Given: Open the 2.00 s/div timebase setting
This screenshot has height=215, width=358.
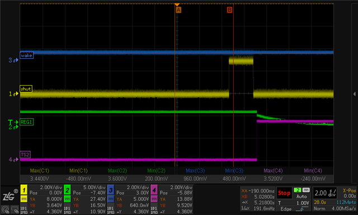Looking at the screenshot, I should click(325, 193).
